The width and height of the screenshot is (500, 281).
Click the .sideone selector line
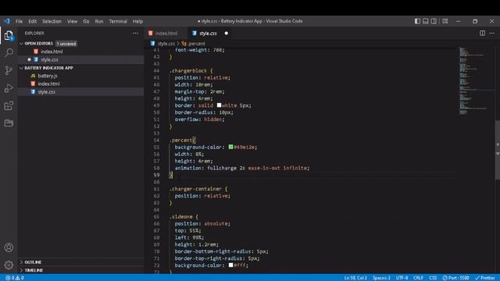point(184,217)
